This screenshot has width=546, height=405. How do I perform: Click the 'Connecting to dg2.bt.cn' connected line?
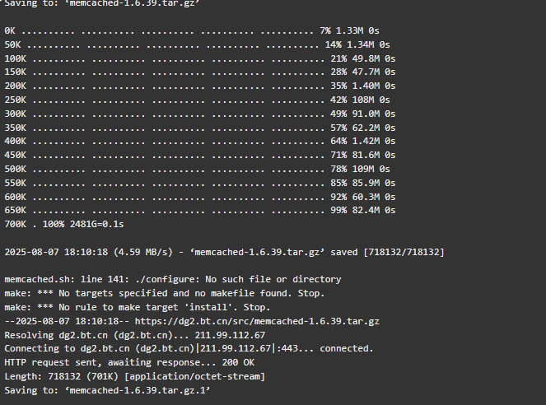click(189, 349)
